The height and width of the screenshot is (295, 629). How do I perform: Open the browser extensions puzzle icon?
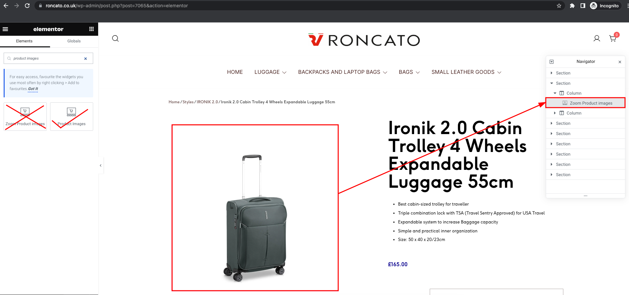click(x=572, y=6)
